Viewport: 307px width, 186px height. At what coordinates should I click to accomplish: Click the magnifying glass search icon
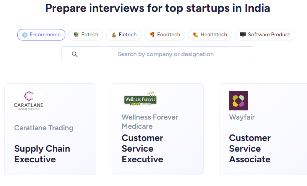75,54
